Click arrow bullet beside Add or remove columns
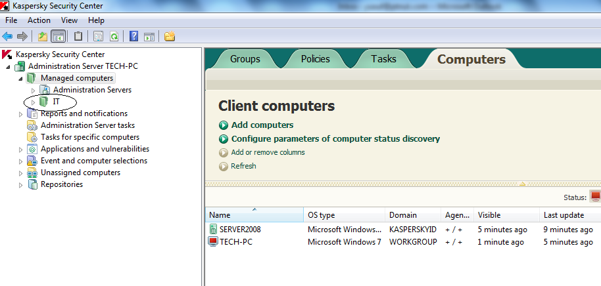This screenshot has height=286, width=601. (224, 153)
